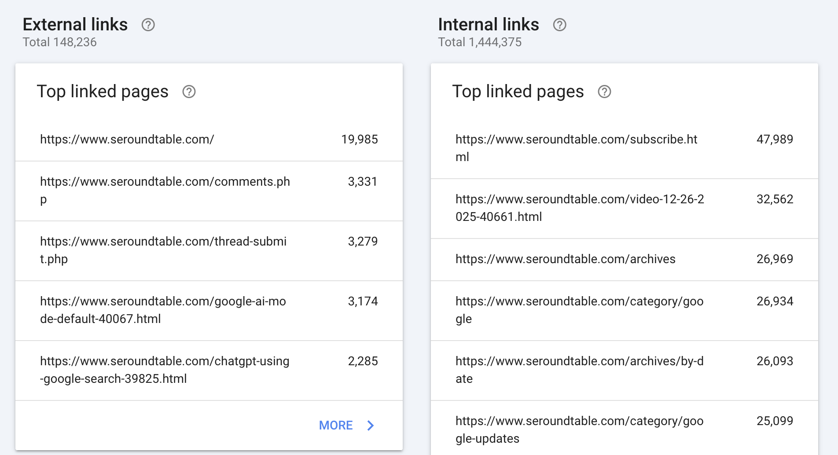The width and height of the screenshot is (838, 455).
Task: Click the Internal links section heading
Action: point(489,25)
